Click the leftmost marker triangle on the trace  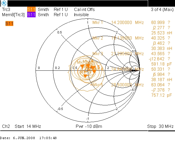point(82,66)
